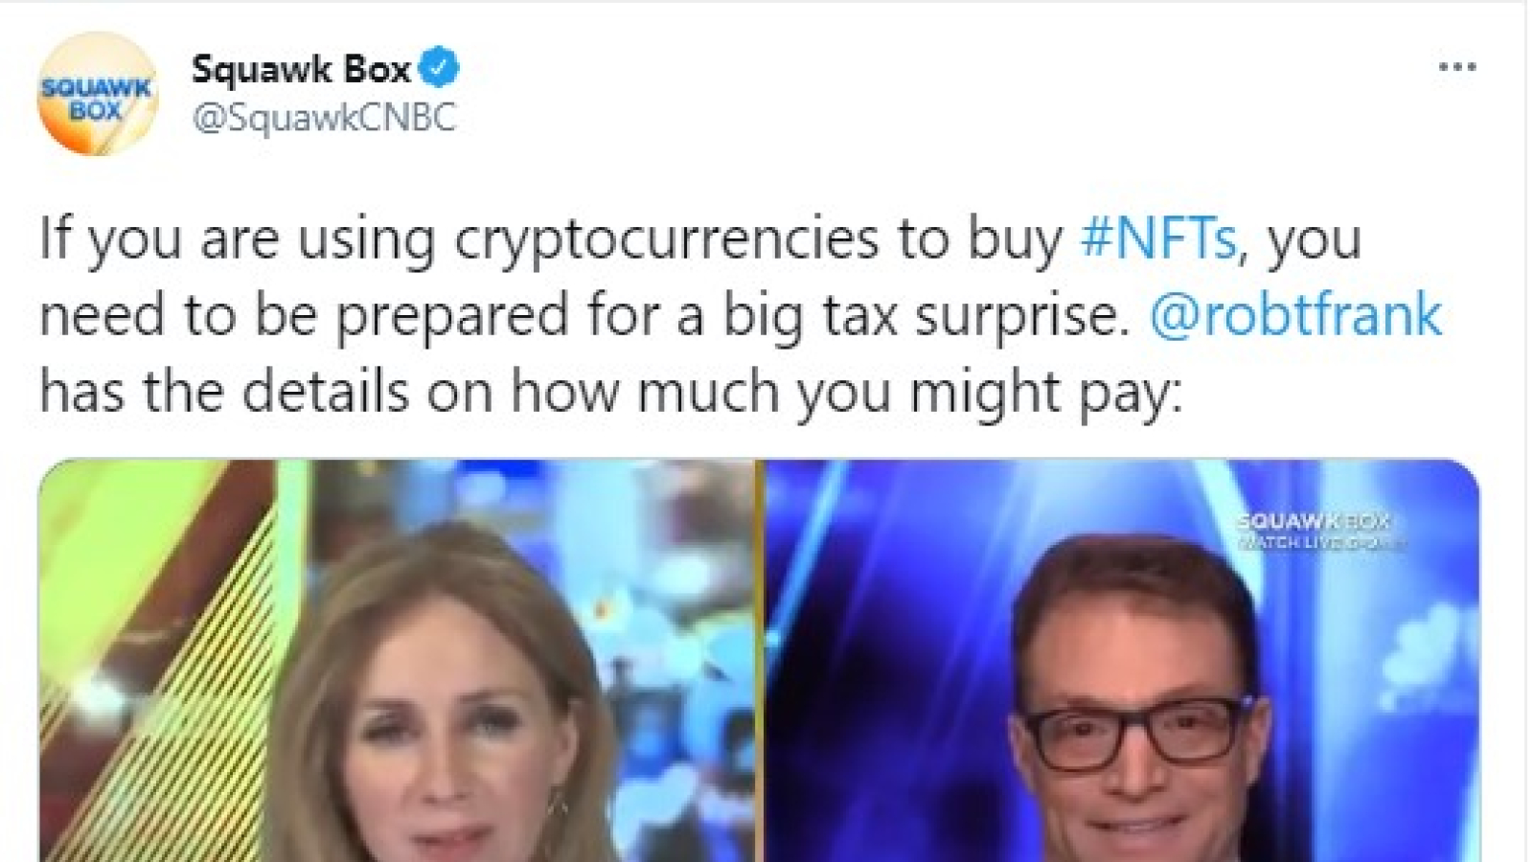The width and height of the screenshot is (1533, 862).
Task: Open the Squawk Box display name link
Action: (301, 68)
